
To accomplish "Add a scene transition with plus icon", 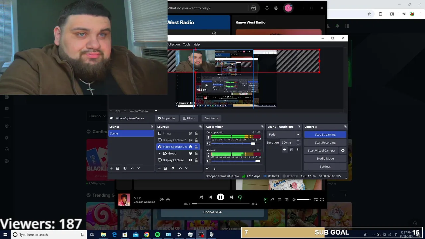I will [x=285, y=150].
